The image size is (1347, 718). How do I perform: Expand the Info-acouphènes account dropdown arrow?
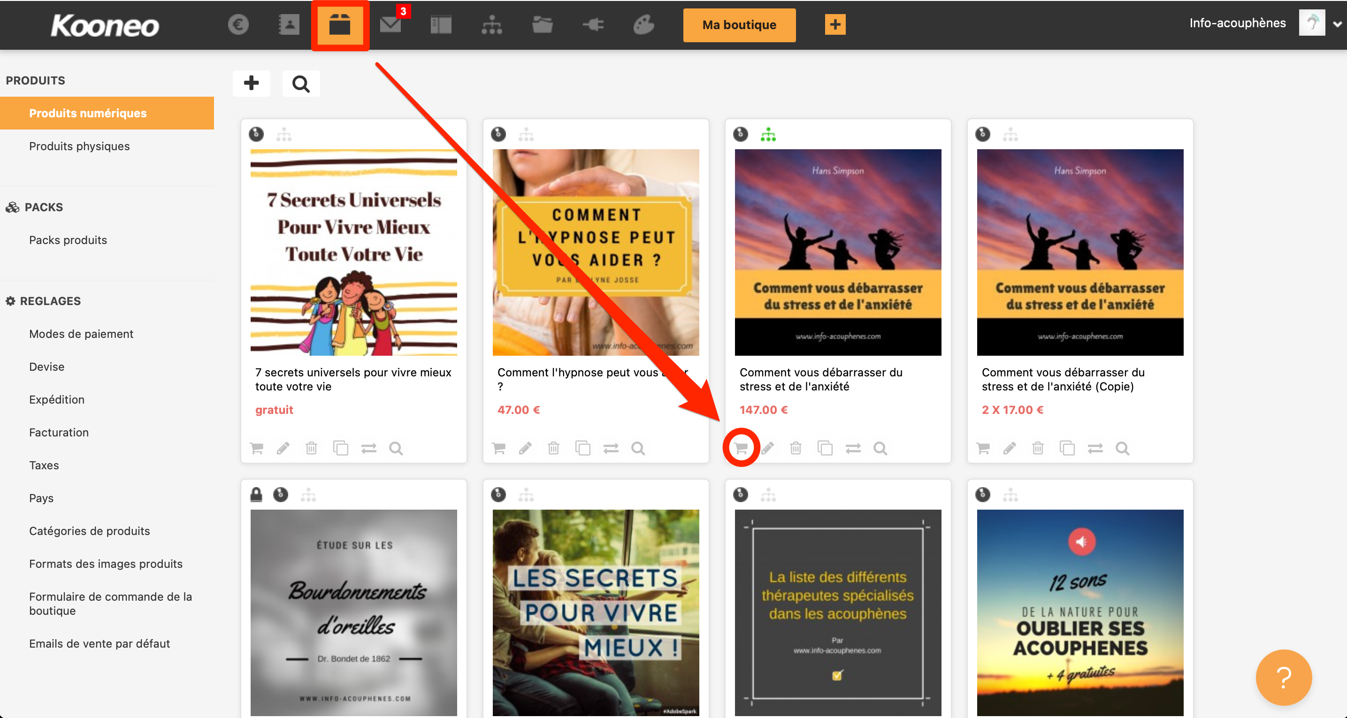(x=1337, y=24)
